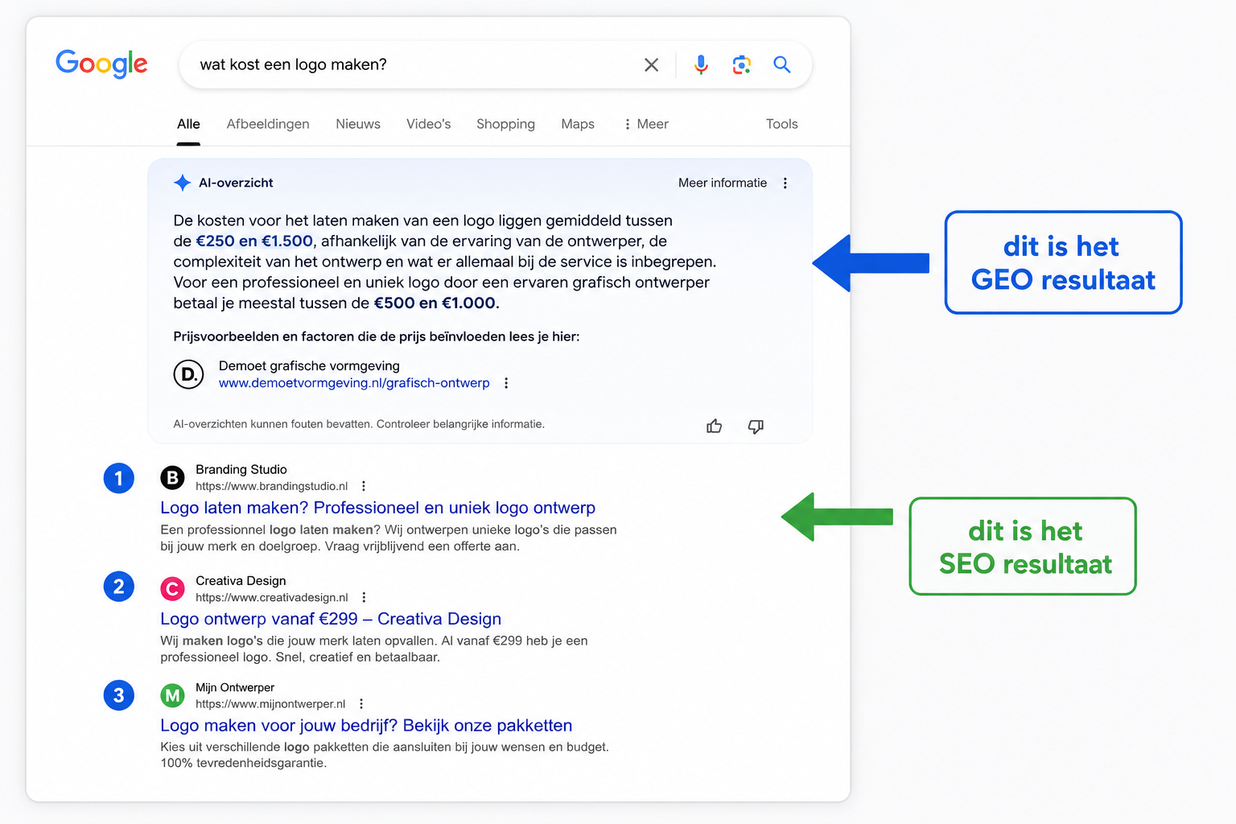Click the magnifying glass search icon
The width and height of the screenshot is (1236, 824).
pyautogui.click(x=782, y=64)
